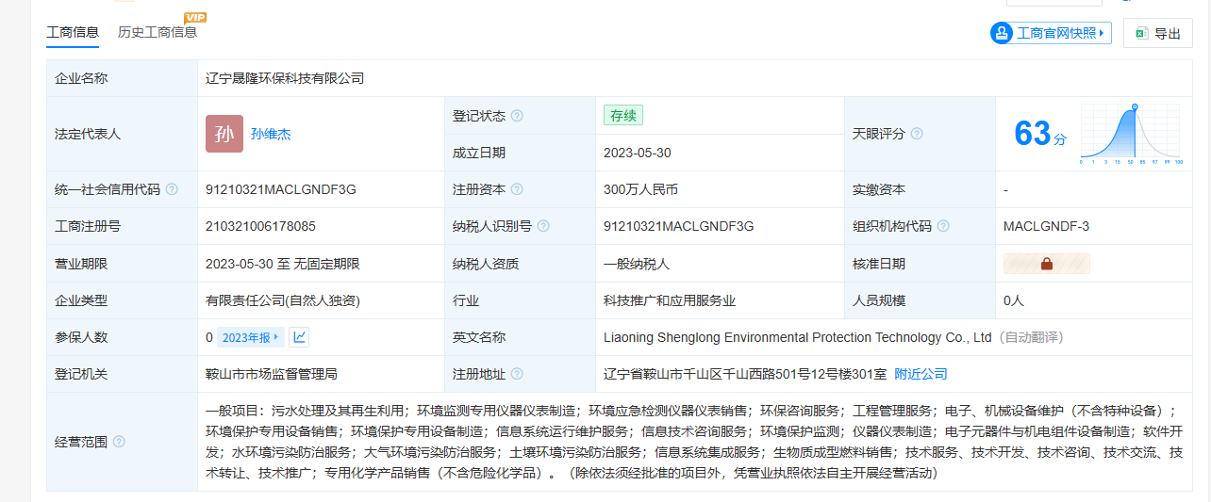Click the 63分 score value
Viewport: 1211px width, 502px height.
pos(1040,134)
